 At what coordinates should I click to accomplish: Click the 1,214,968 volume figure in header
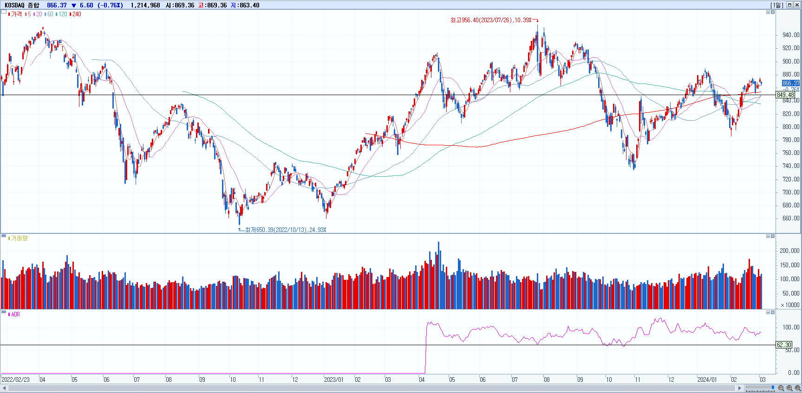(145, 5)
